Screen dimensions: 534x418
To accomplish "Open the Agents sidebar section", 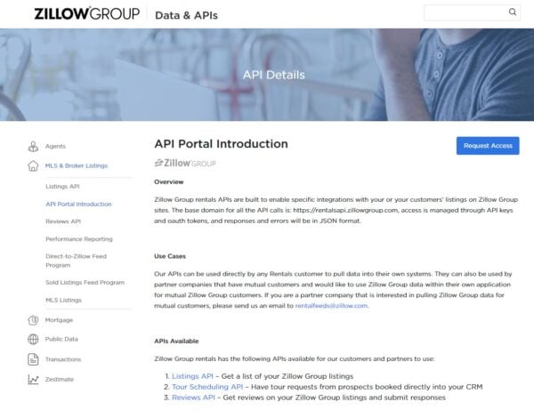I will click(55, 146).
